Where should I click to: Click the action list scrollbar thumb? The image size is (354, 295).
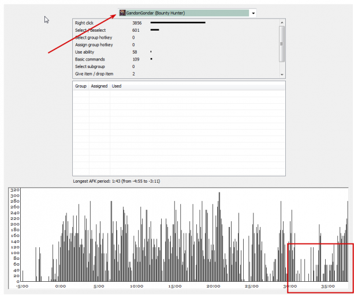point(282,44)
